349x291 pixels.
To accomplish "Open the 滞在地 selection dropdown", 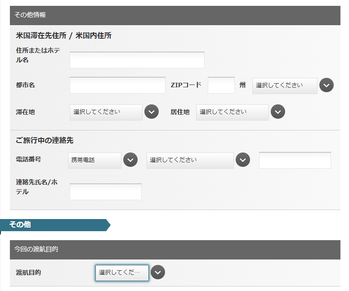I will pos(106,112).
